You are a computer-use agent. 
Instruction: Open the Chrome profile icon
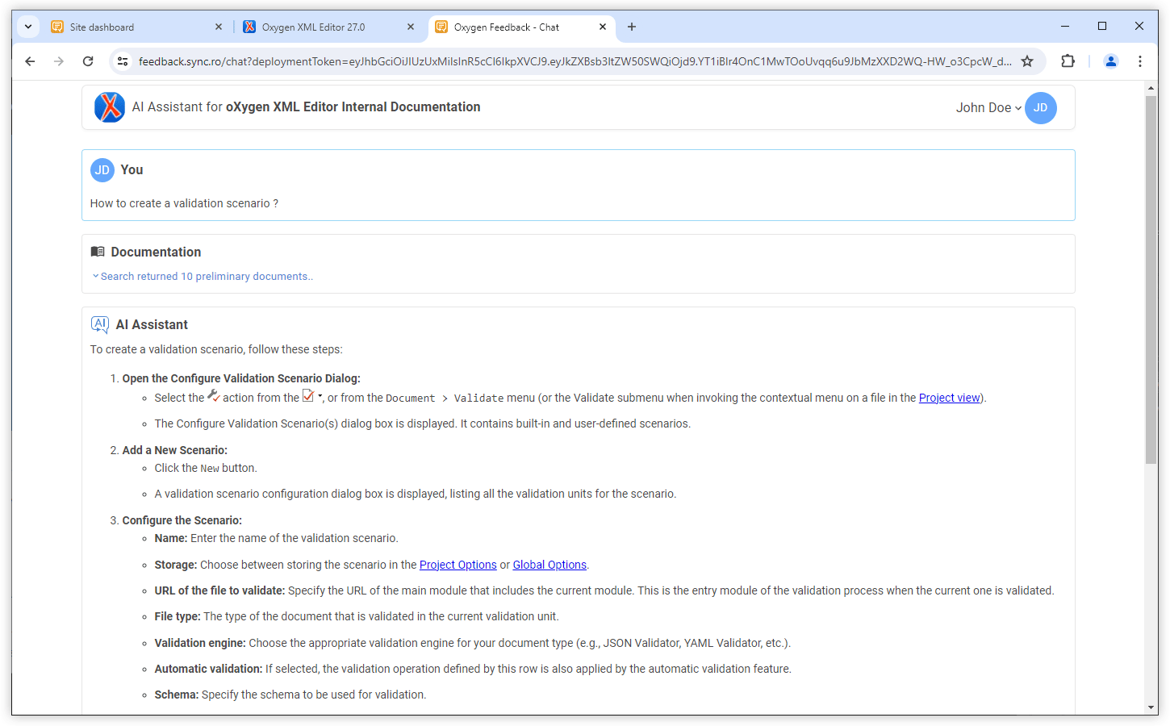1111,61
